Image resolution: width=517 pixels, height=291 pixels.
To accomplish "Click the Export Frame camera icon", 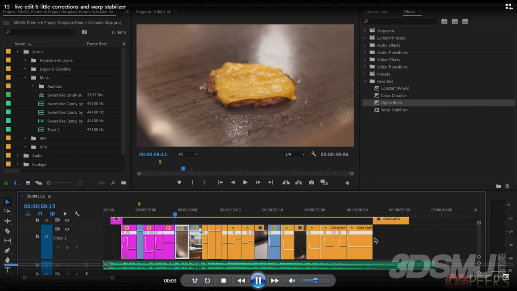I will (x=311, y=182).
